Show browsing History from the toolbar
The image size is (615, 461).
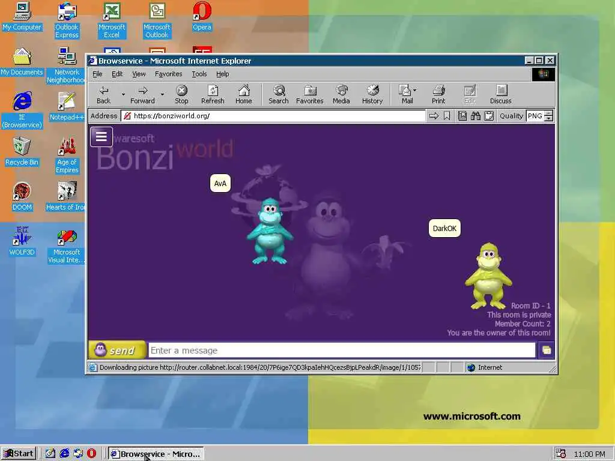[x=372, y=94]
